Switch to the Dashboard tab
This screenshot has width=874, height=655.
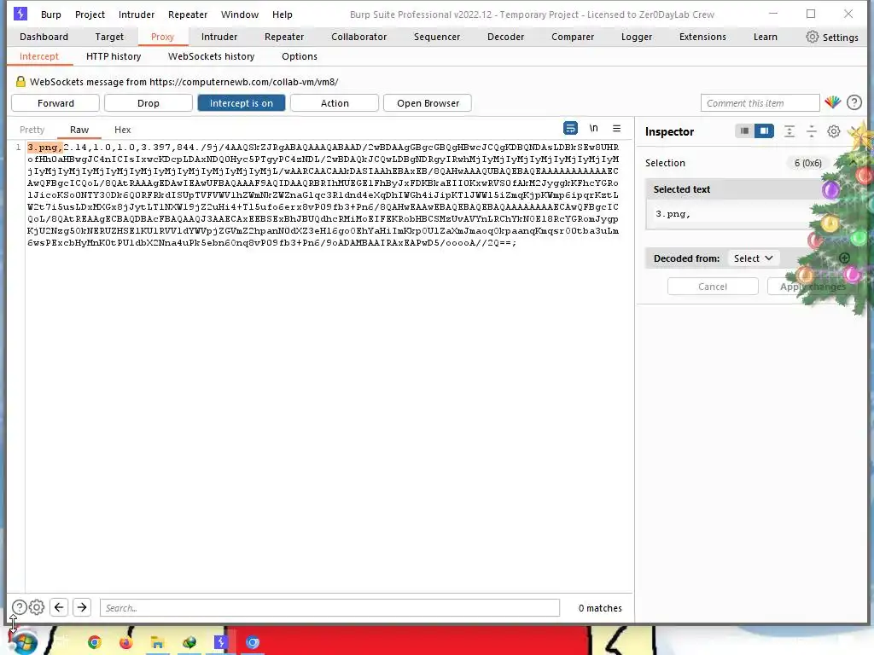pyautogui.click(x=44, y=37)
